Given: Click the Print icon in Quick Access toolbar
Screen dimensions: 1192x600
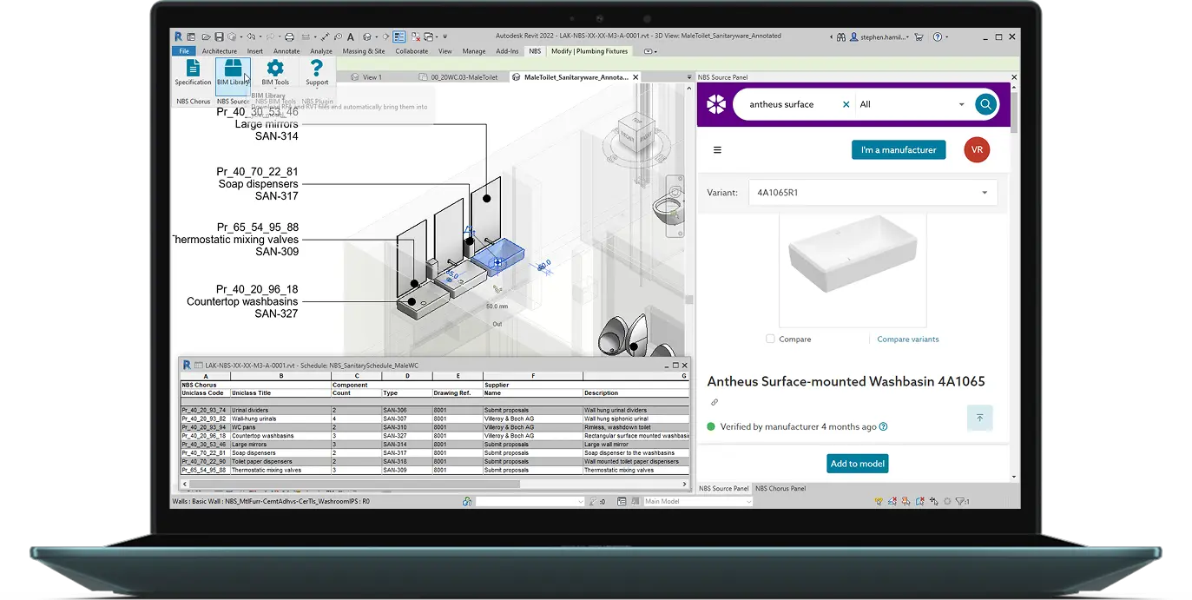Looking at the screenshot, I should (289, 37).
